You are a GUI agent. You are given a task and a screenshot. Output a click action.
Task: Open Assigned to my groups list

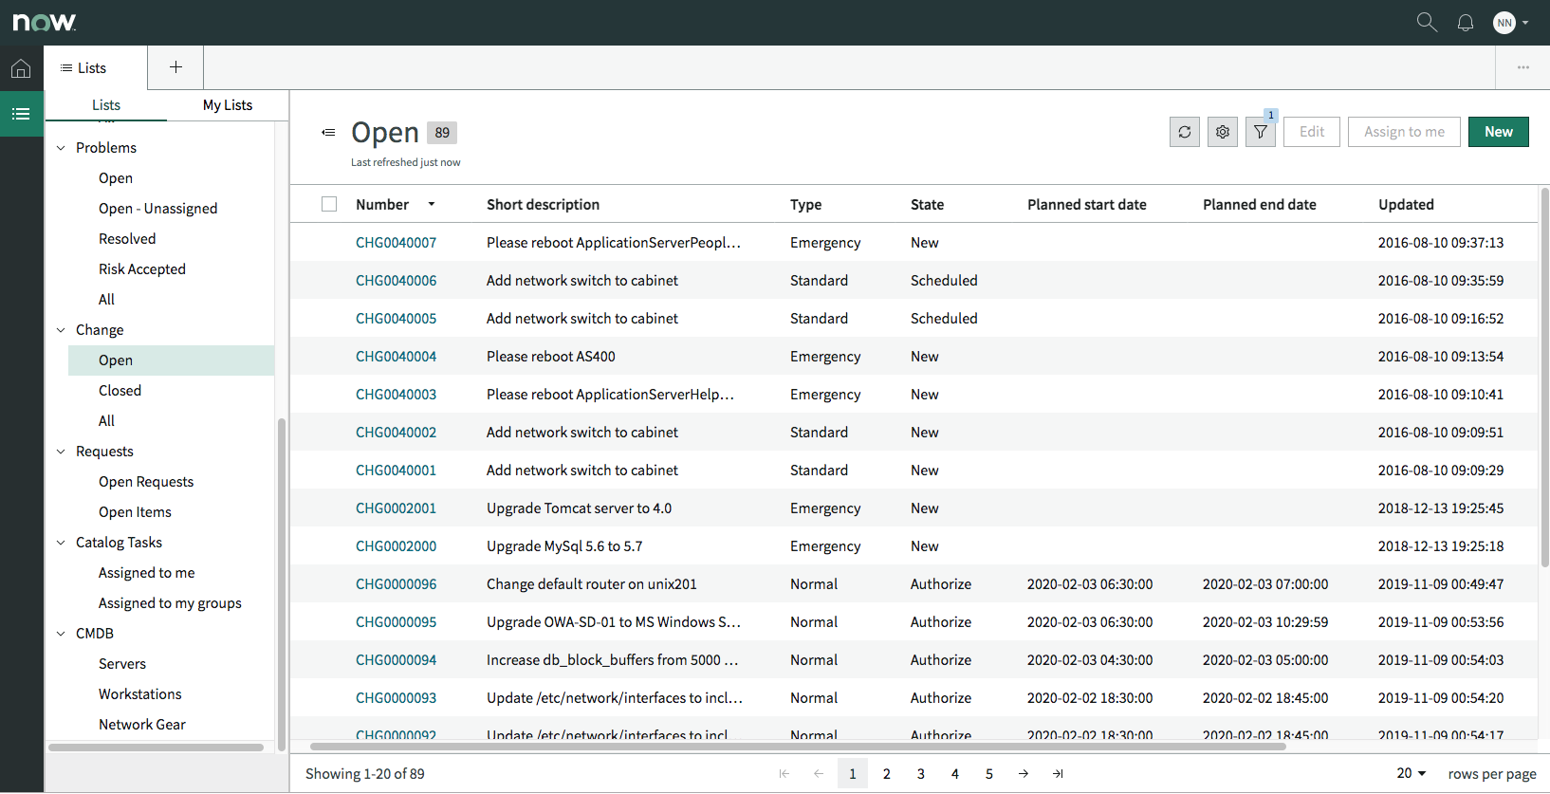170,603
